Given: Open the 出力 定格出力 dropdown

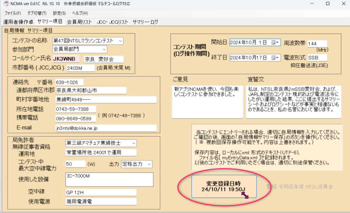Looking at the screenshot, I should point(149,164).
